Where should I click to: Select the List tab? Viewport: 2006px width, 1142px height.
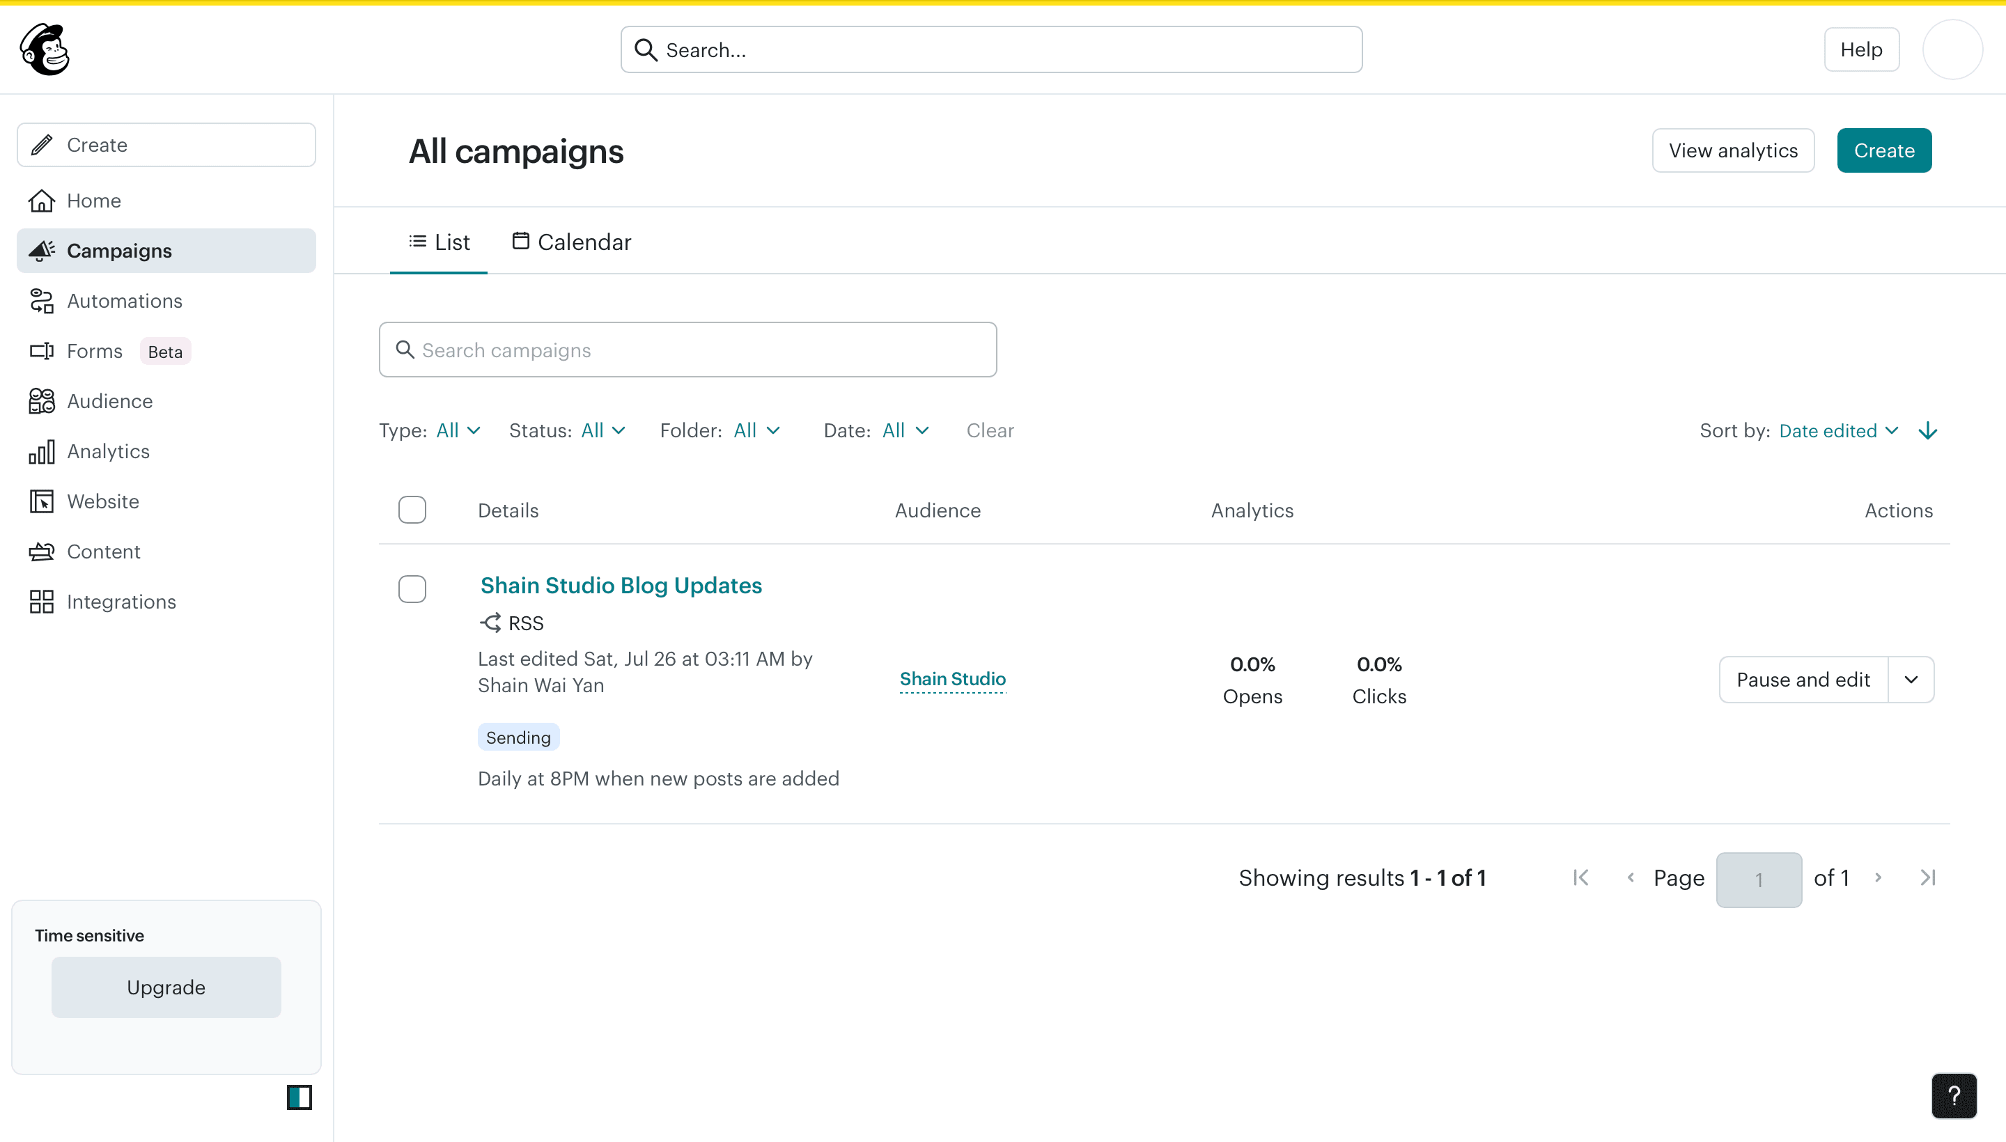tap(439, 242)
